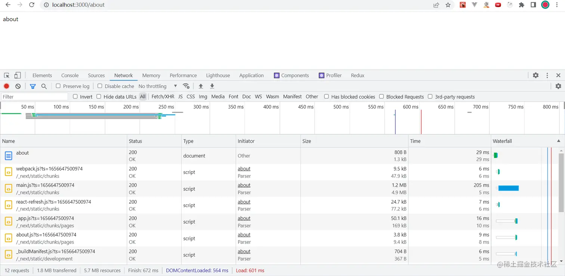
Task: Go back using the browser back arrow
Action: (8, 5)
